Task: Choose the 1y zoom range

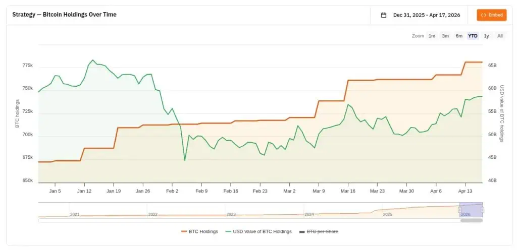Action: coord(486,36)
